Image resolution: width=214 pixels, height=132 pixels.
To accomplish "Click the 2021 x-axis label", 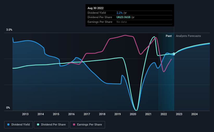I will click(x=148, y=114).
